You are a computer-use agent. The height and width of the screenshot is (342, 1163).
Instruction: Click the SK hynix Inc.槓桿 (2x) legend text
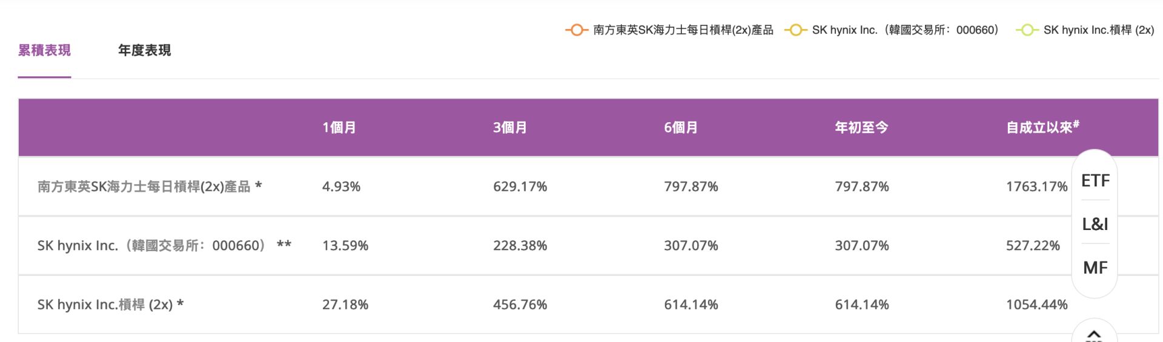tap(1099, 30)
